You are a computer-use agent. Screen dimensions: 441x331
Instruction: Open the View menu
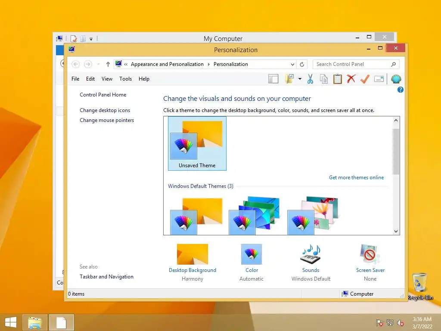(107, 79)
